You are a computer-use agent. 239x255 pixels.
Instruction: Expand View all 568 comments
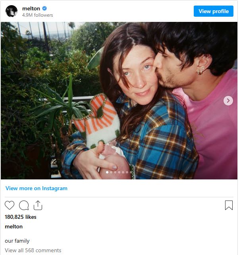click(33, 250)
